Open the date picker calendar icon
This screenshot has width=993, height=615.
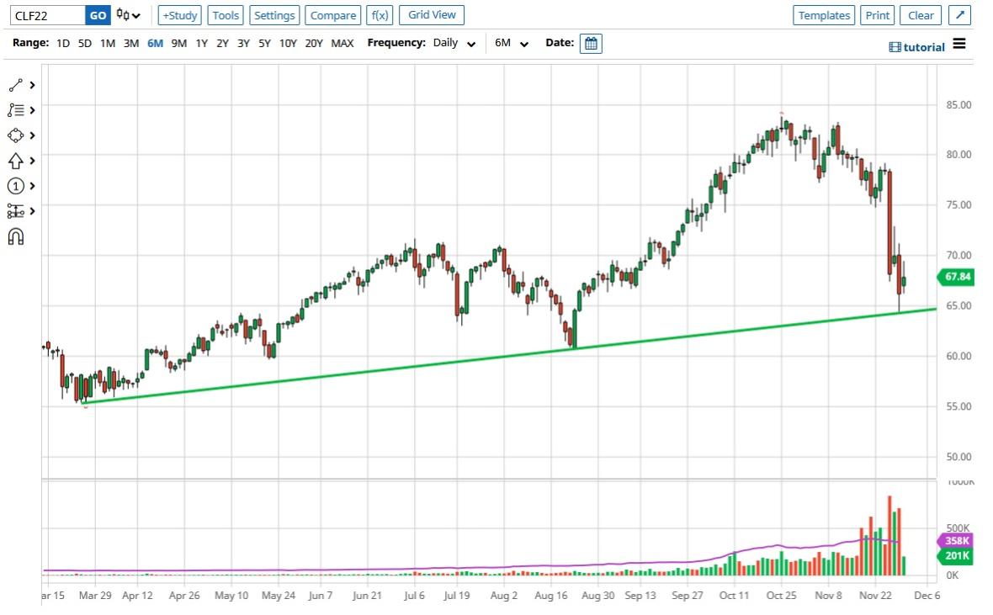coord(591,43)
